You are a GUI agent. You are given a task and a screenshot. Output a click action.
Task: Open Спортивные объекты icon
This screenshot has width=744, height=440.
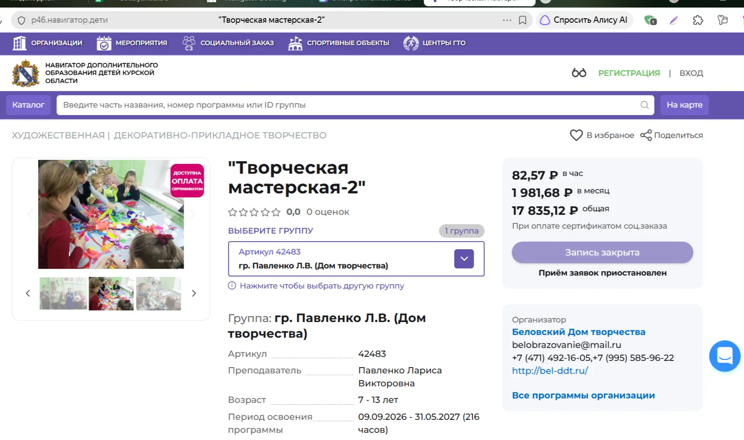pyautogui.click(x=295, y=43)
